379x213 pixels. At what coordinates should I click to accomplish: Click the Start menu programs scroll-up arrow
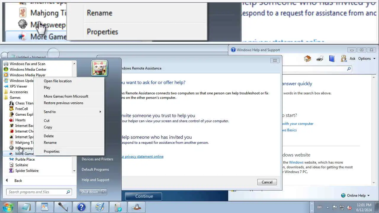pos(74,63)
